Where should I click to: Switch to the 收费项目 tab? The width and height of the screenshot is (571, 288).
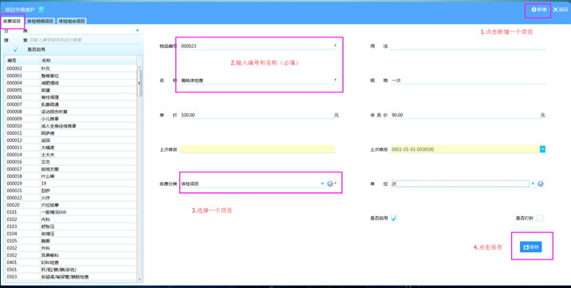12,21
